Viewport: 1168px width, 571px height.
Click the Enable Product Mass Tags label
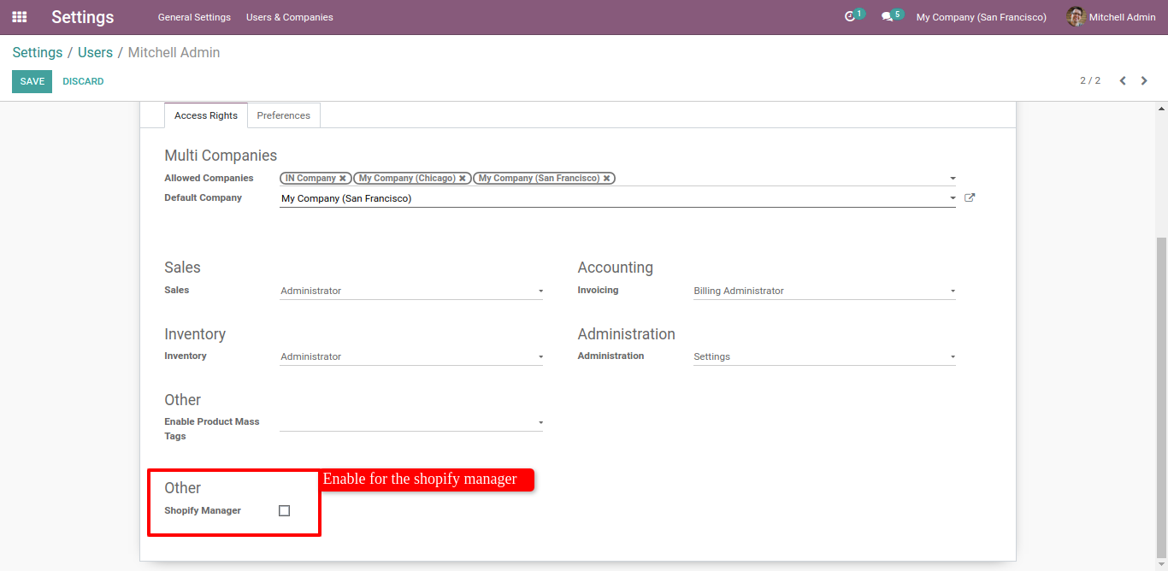pos(212,429)
